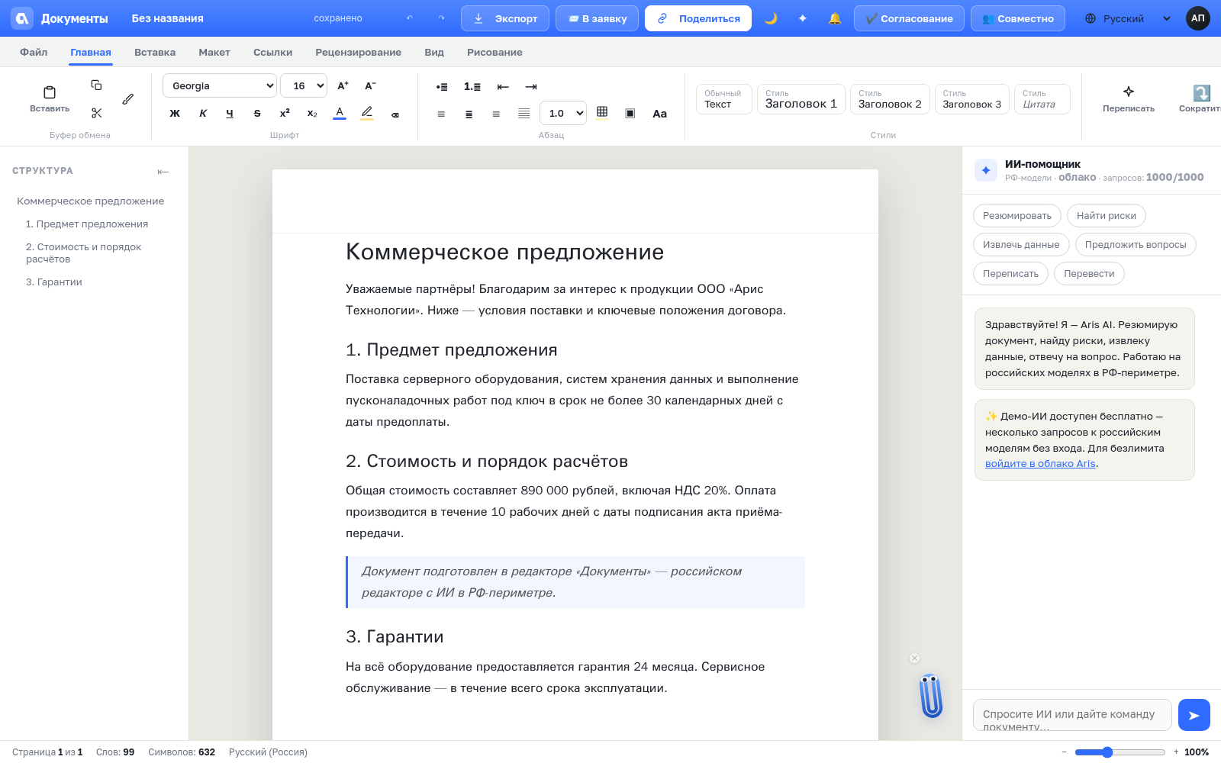This screenshot has width=1221, height=763.
Task: Align text to the left
Action: click(441, 114)
